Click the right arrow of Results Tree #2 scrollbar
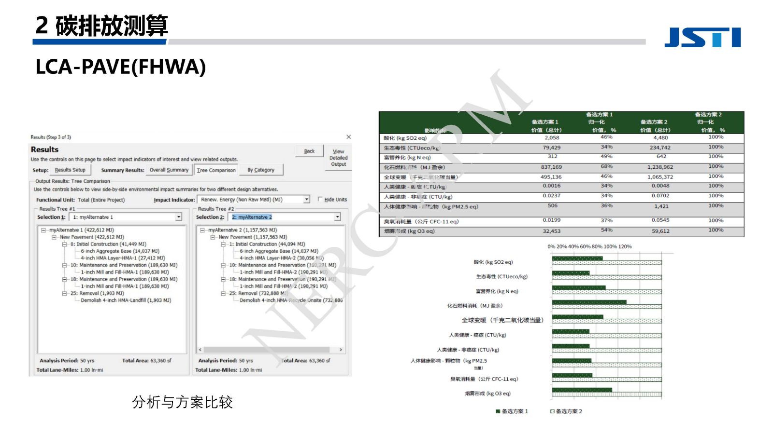This screenshot has width=773, height=434. 341,350
